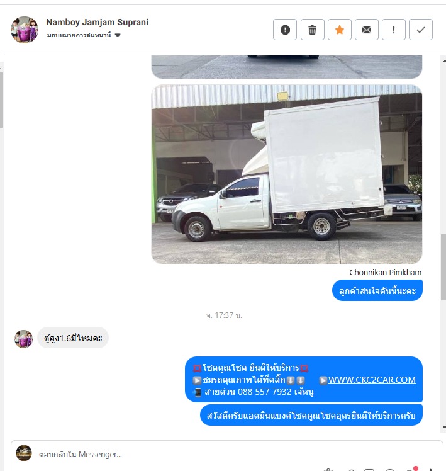The width and height of the screenshot is (446, 471).
Task: Mark conversation unread with envelope icon
Action: [367, 30]
